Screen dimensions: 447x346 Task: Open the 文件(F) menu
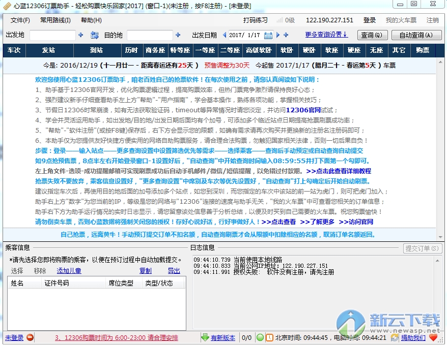[x=20, y=20]
